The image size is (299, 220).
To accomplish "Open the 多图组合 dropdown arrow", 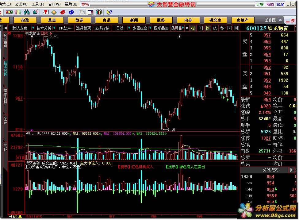I will [x=150, y=28].
